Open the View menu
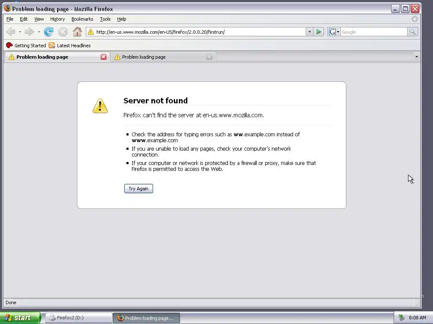This screenshot has width=433, height=324. 39,19
